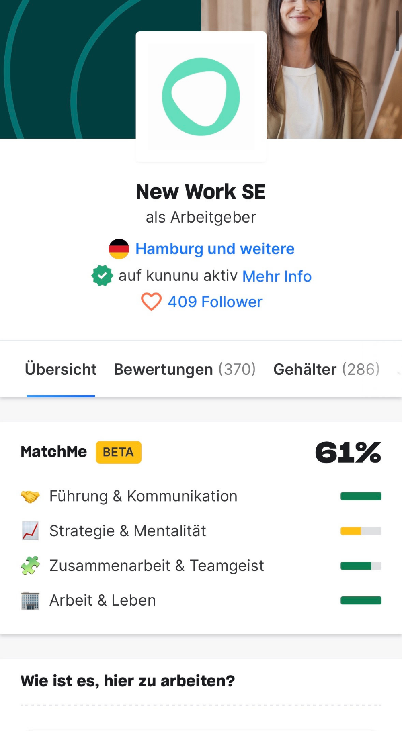Open the Hamburg und weitere locations link

(215, 249)
